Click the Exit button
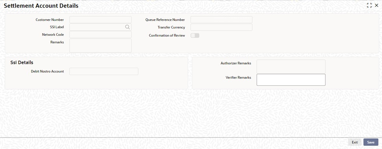Viewport: 382px width, 149px height. [355, 142]
